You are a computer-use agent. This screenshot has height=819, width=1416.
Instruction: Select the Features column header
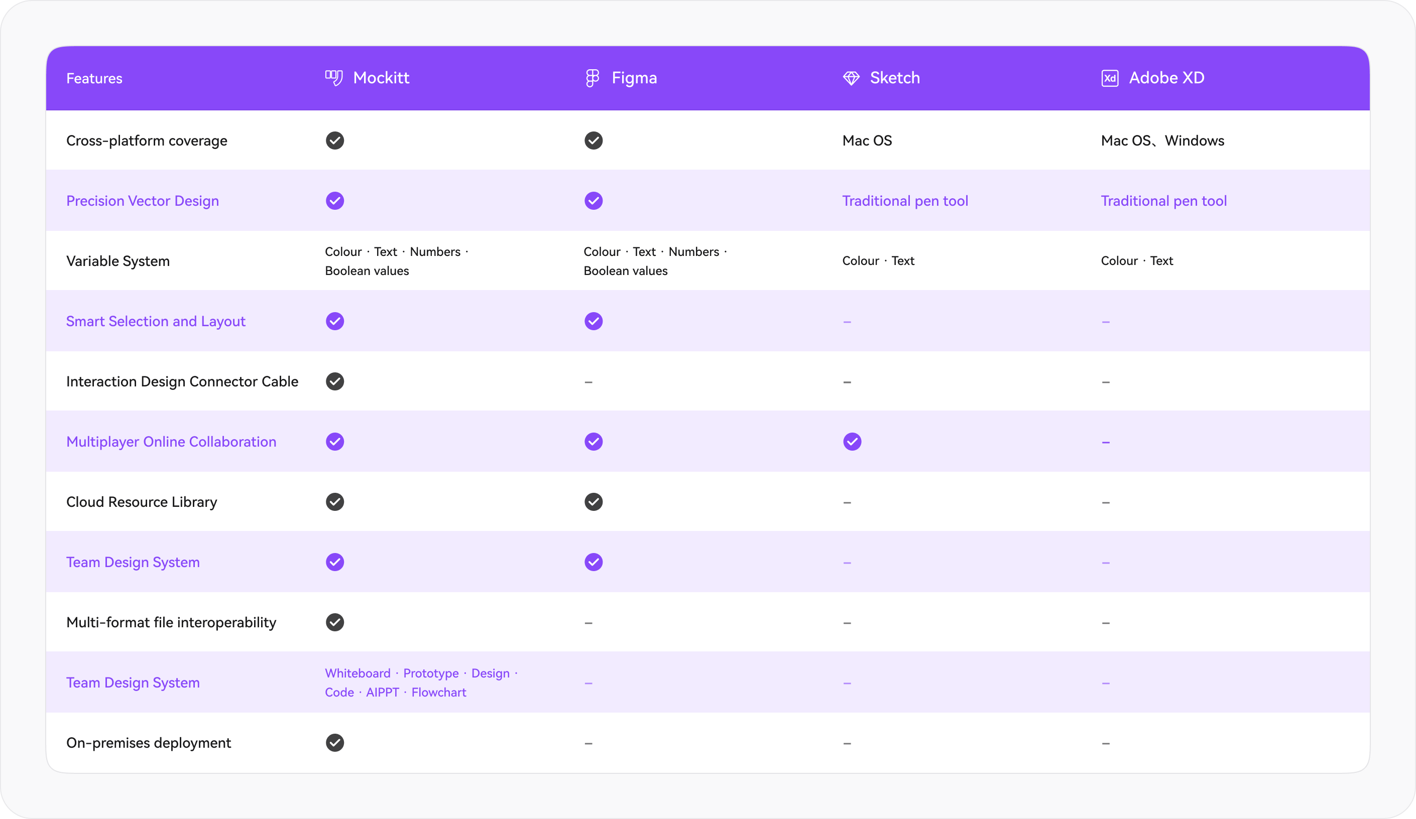click(94, 79)
